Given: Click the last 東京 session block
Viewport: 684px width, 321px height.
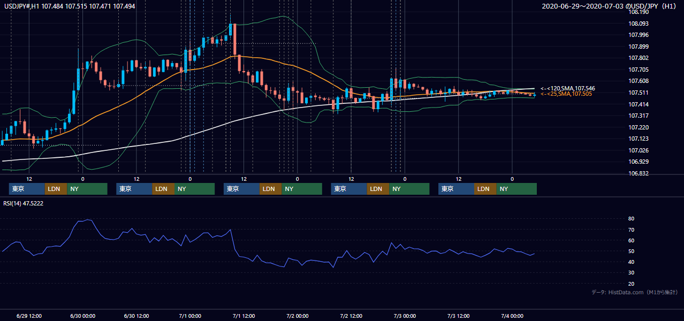Looking at the screenshot, I should [x=456, y=189].
